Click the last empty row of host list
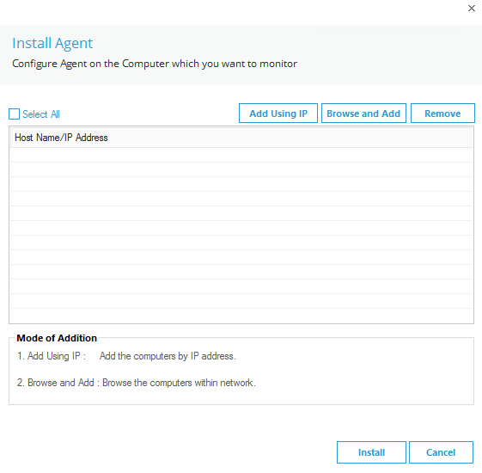 241,316
